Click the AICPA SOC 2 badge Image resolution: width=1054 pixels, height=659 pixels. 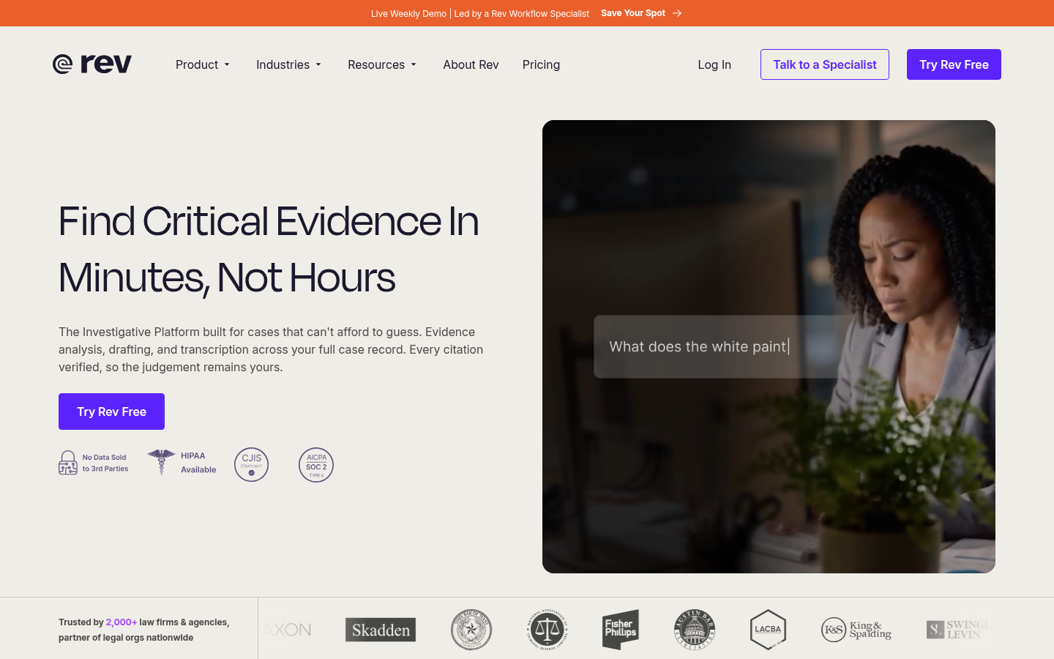[x=316, y=464]
